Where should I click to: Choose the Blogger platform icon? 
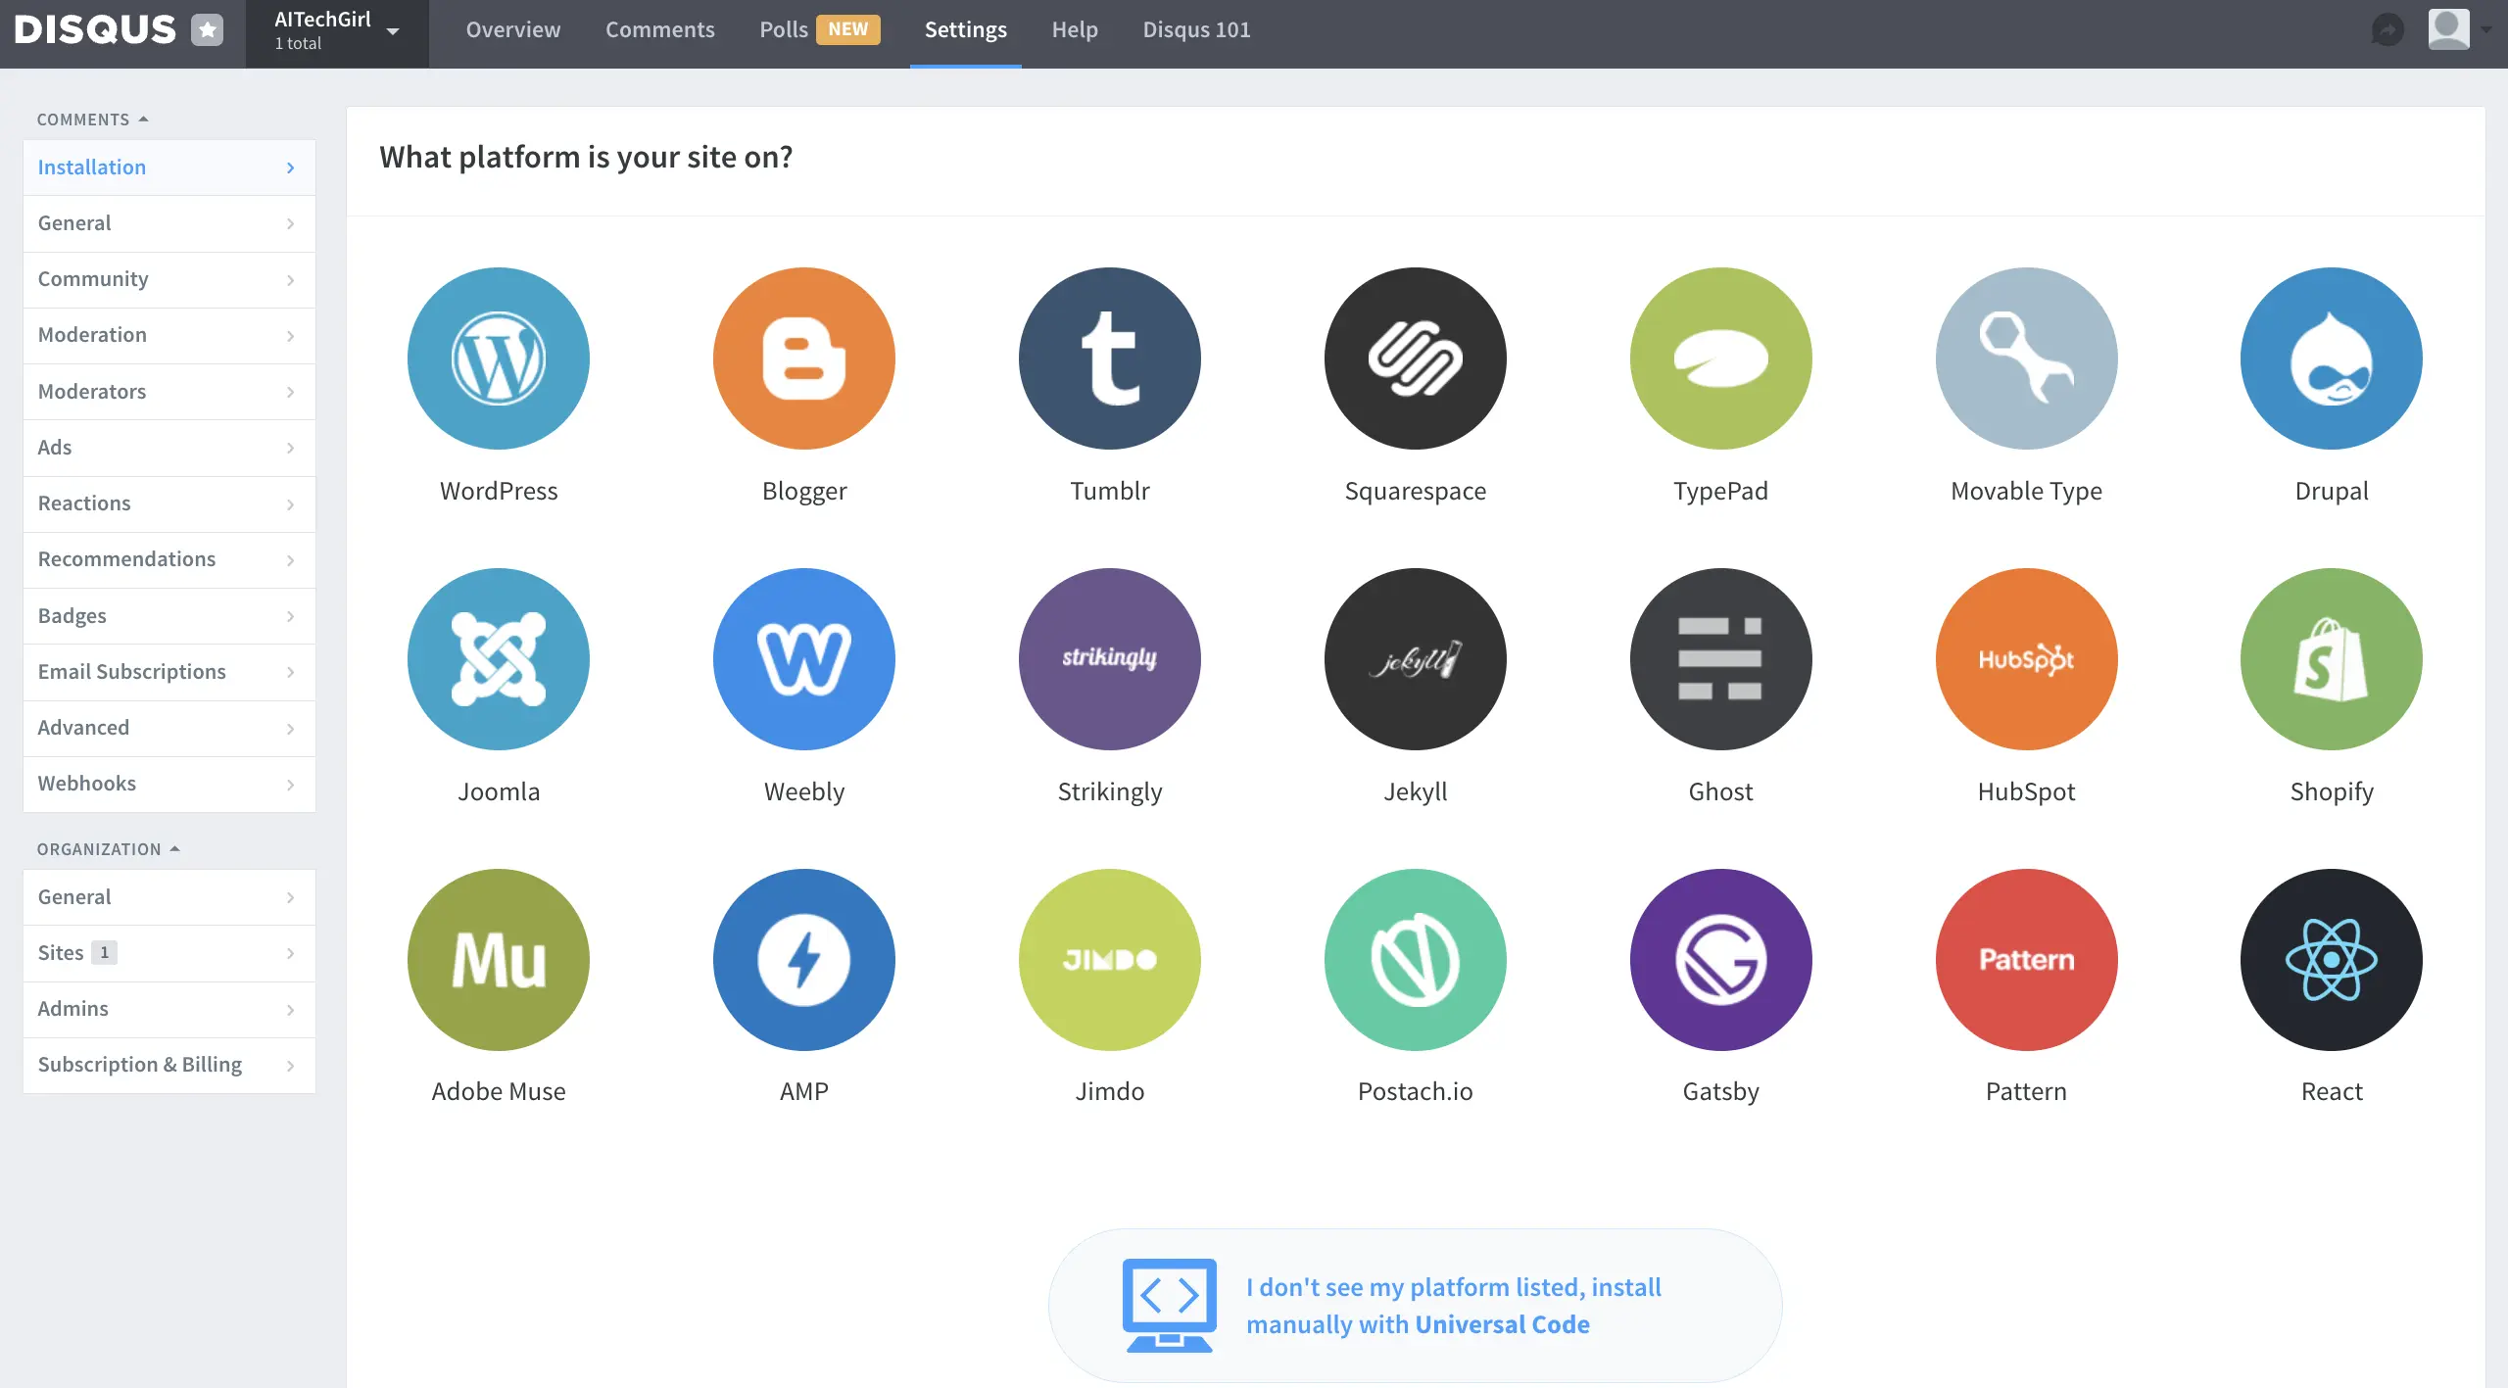[804, 359]
